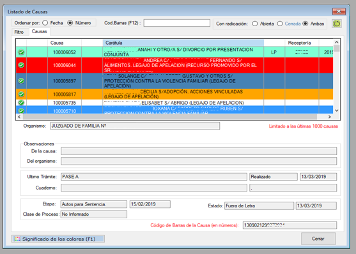This screenshot has height=254, width=356.
Task: Click horizontal scrollbar left arrow
Action: tap(19, 117)
